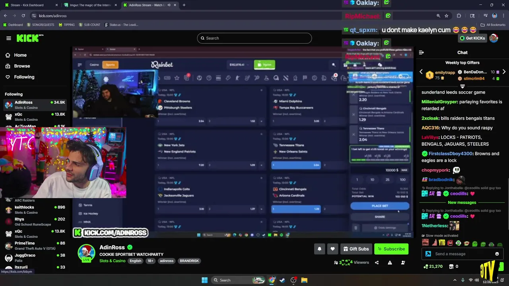
Task: Report the stream with the warning triangle icon
Action: pos(390,263)
